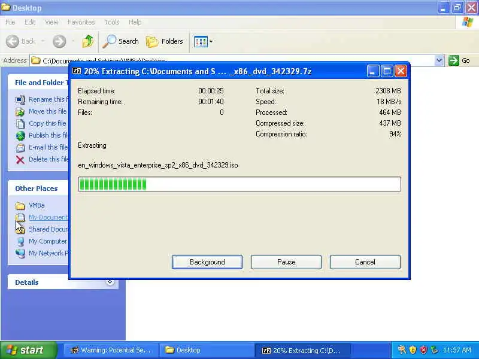479x359 pixels.
Task: Go up one folder level
Action: tap(88, 41)
